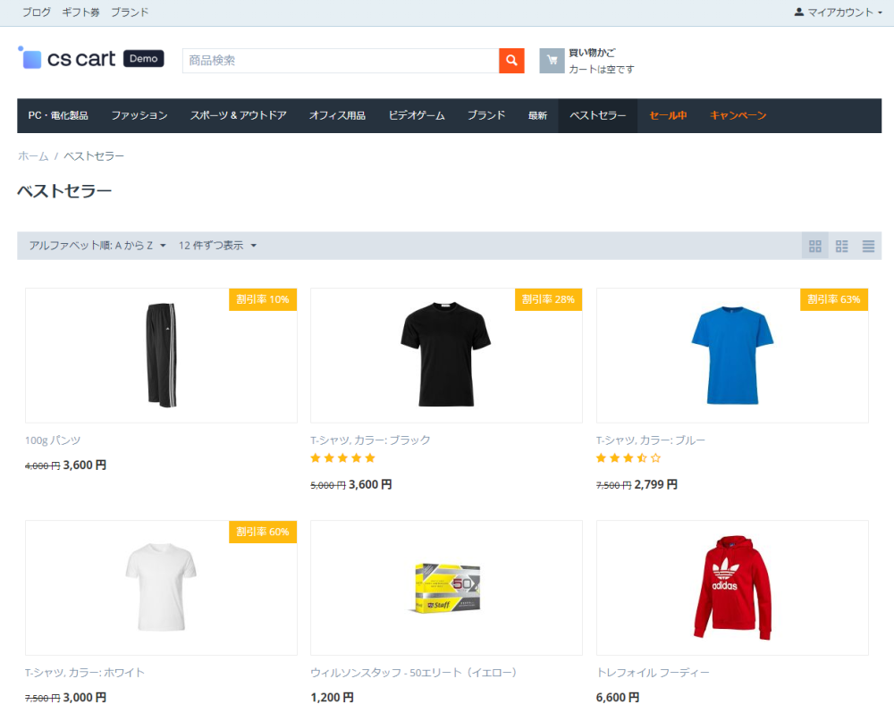Viewport: 894px width, 721px height.
Task: Click the カートは空です text
Action: coord(602,69)
